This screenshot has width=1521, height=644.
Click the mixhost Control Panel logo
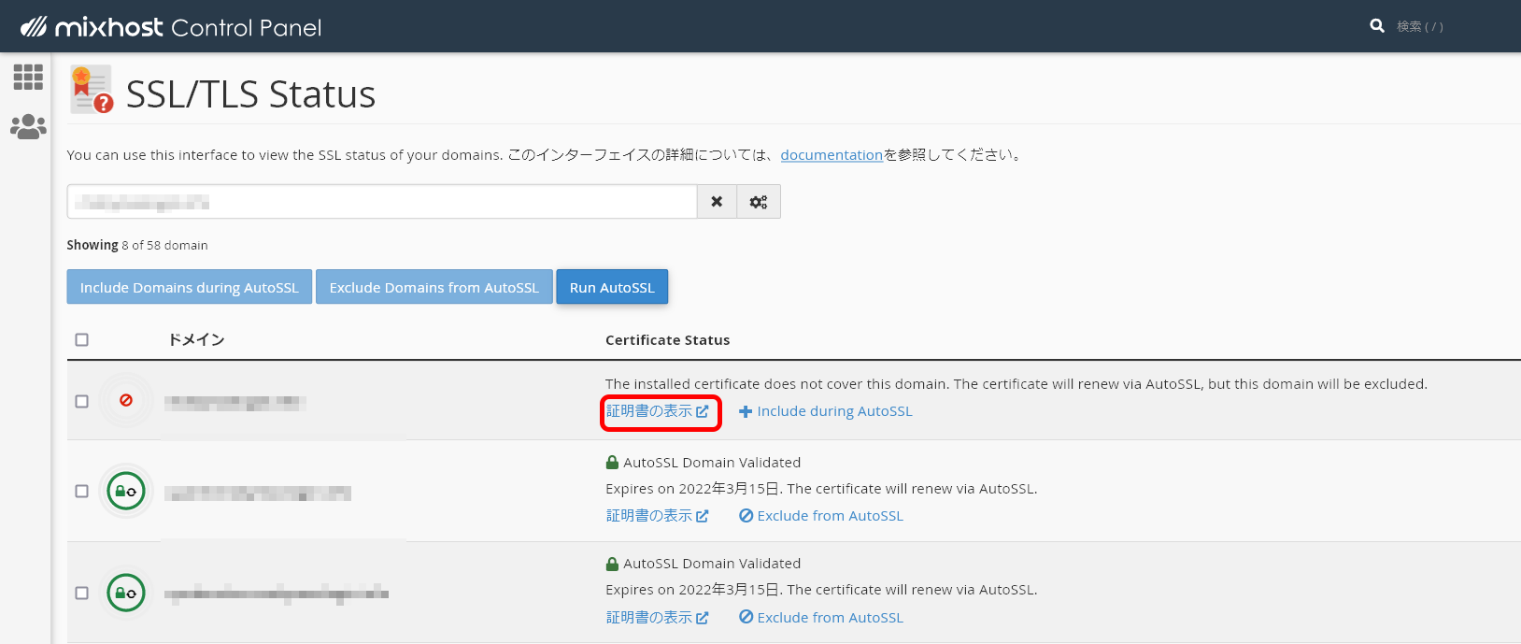pyautogui.click(x=171, y=27)
